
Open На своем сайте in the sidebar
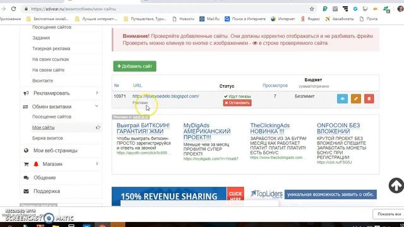48,70
